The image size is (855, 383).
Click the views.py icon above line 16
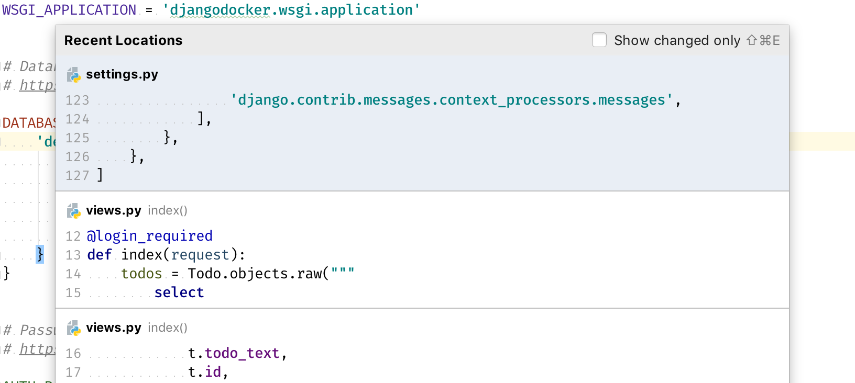click(74, 328)
